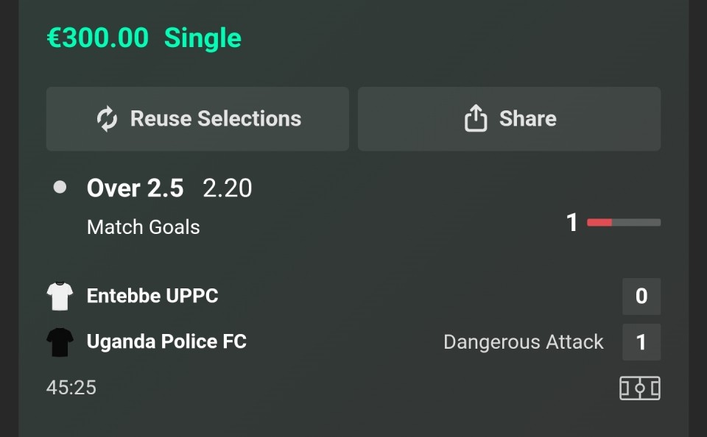The image size is (707, 437).
Task: Click the €300.00 stake amount
Action: tap(98, 38)
